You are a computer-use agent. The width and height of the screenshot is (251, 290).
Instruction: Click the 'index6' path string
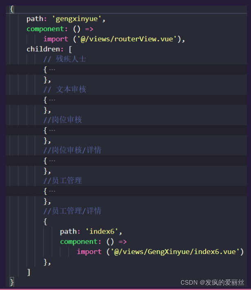102,232
